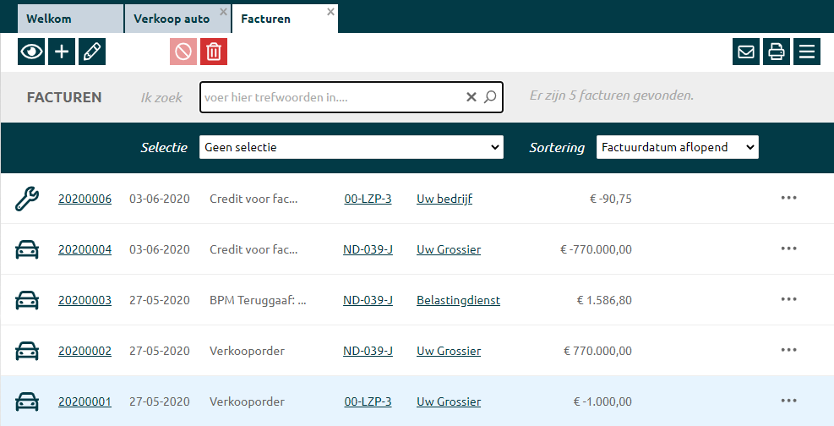Click the pencil edit icon
The image size is (834, 426).
click(x=92, y=52)
